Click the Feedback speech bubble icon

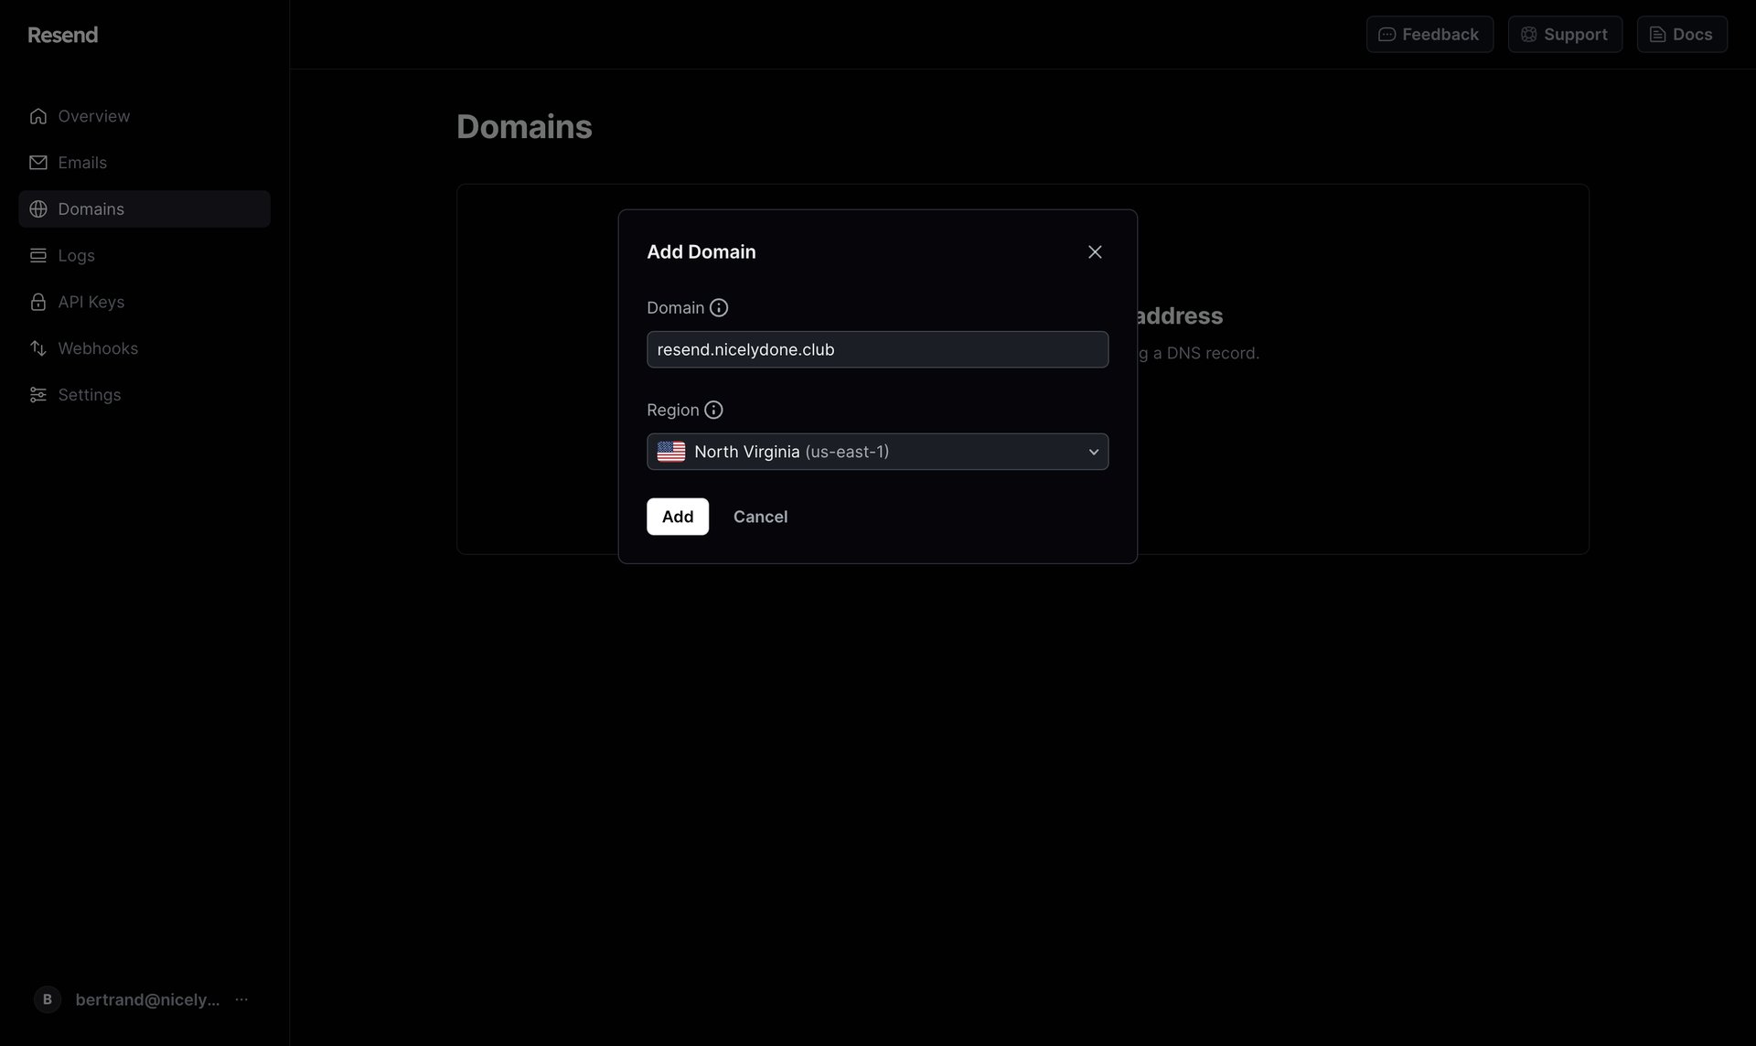tap(1387, 34)
